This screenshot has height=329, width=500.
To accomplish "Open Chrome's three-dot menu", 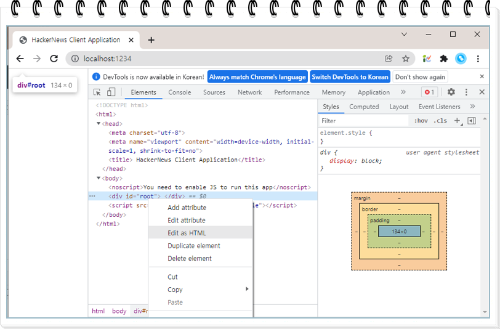I will point(478,59).
